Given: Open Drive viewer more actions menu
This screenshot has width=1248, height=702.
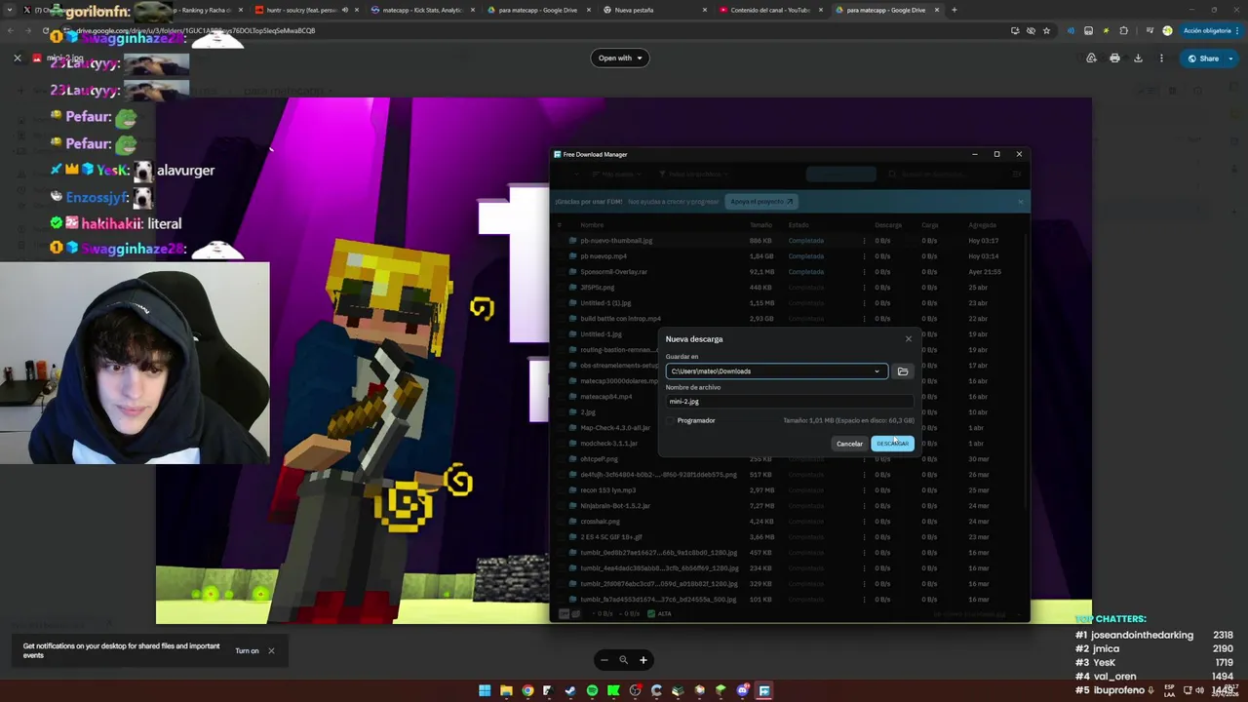Looking at the screenshot, I should click(1161, 58).
